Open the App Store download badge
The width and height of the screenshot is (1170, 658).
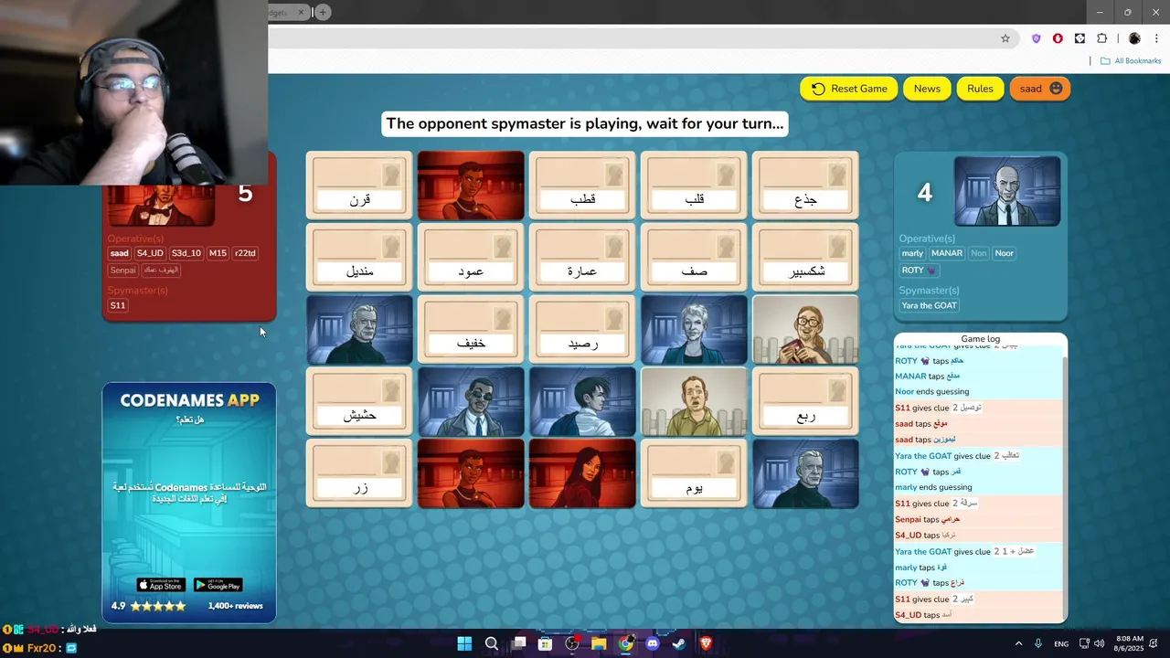pos(161,585)
